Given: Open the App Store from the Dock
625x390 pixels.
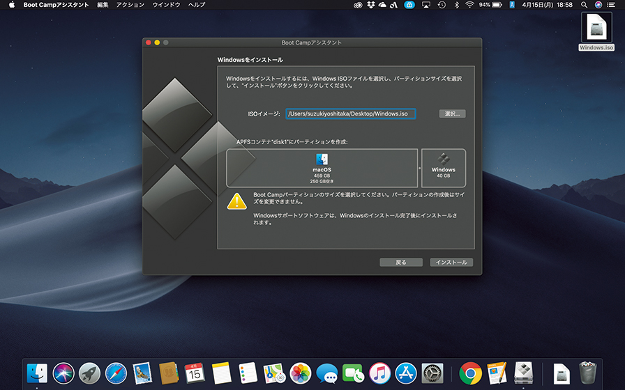Looking at the screenshot, I should (406, 374).
